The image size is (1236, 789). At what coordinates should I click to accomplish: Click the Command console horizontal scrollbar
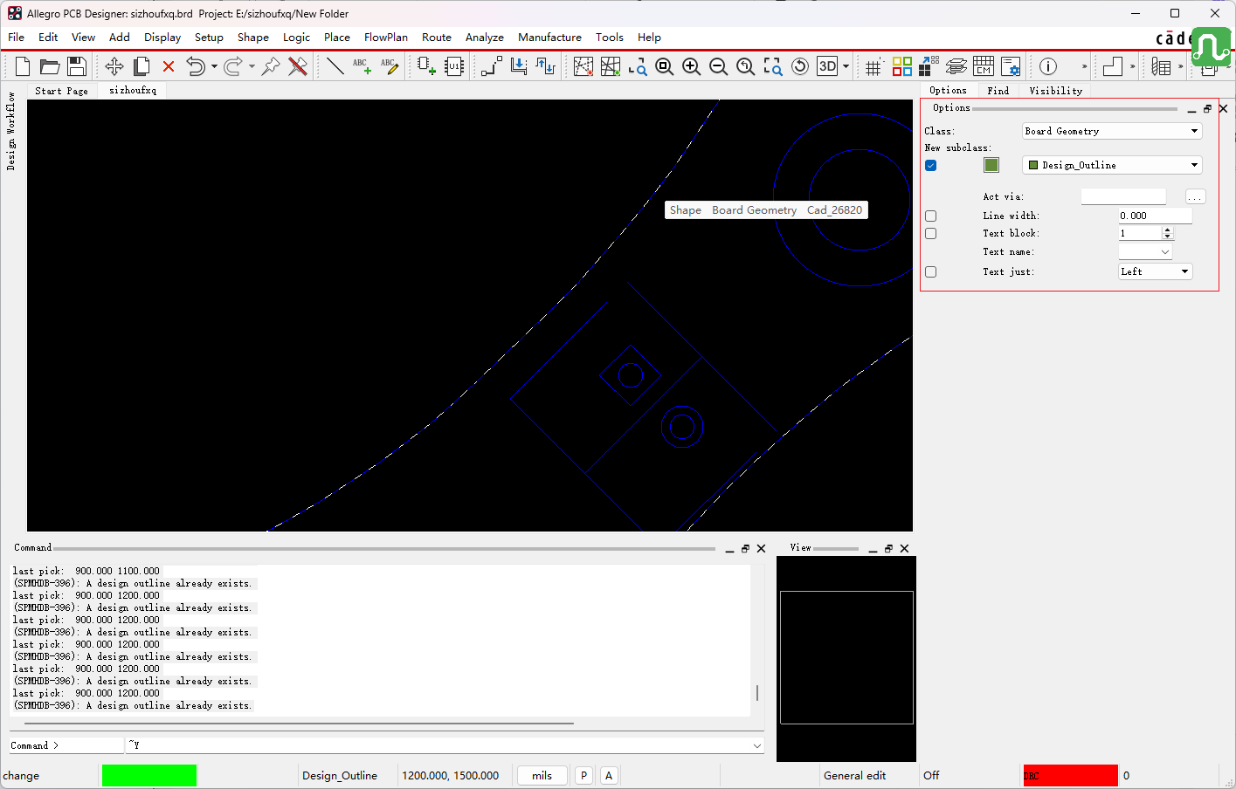tap(299, 723)
